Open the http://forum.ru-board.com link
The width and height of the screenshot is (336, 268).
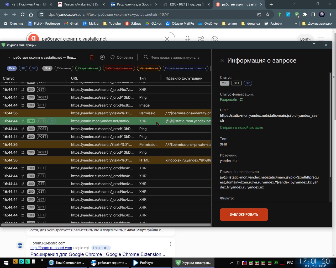[51, 248]
